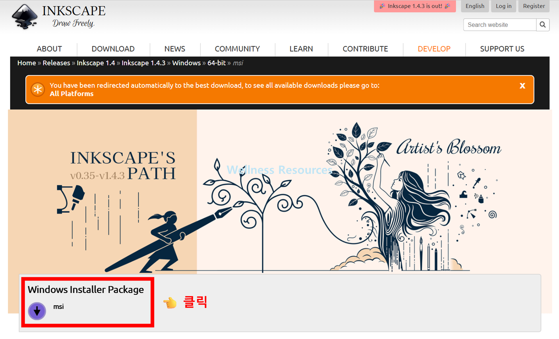This screenshot has width=559, height=339.
Task: Go to Releases breadcrumb
Action: click(56, 63)
